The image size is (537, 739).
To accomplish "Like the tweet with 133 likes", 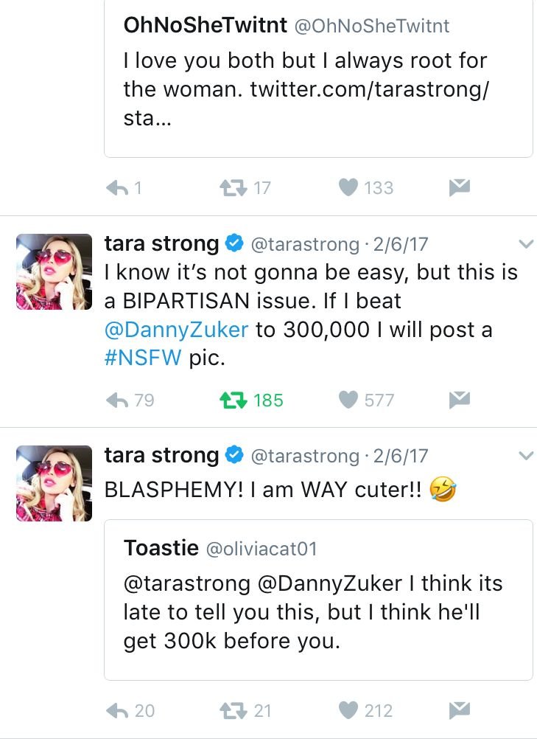I will [x=348, y=188].
